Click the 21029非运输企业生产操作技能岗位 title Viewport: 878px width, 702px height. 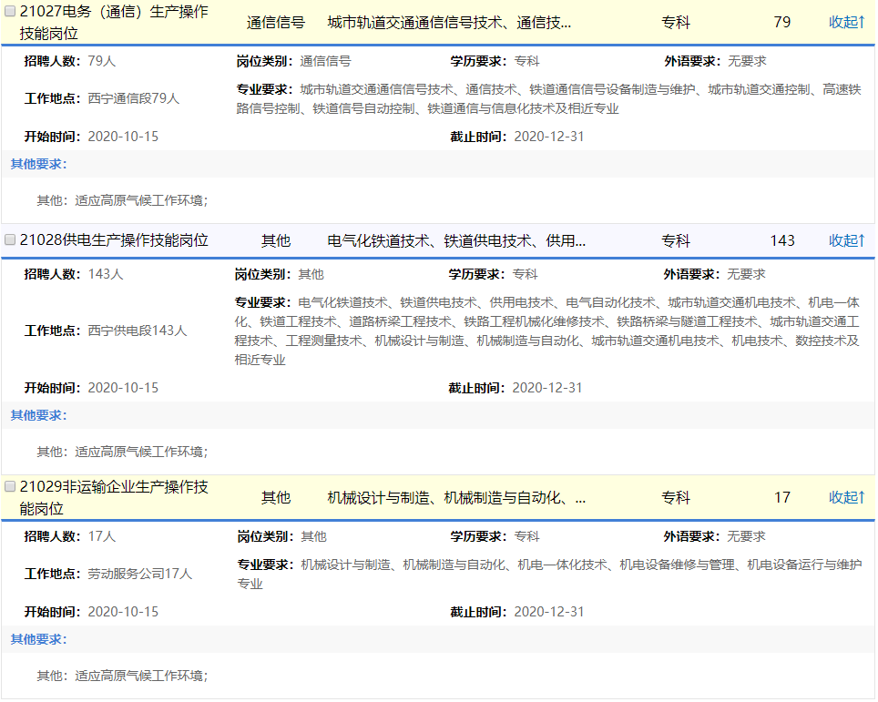(x=114, y=497)
